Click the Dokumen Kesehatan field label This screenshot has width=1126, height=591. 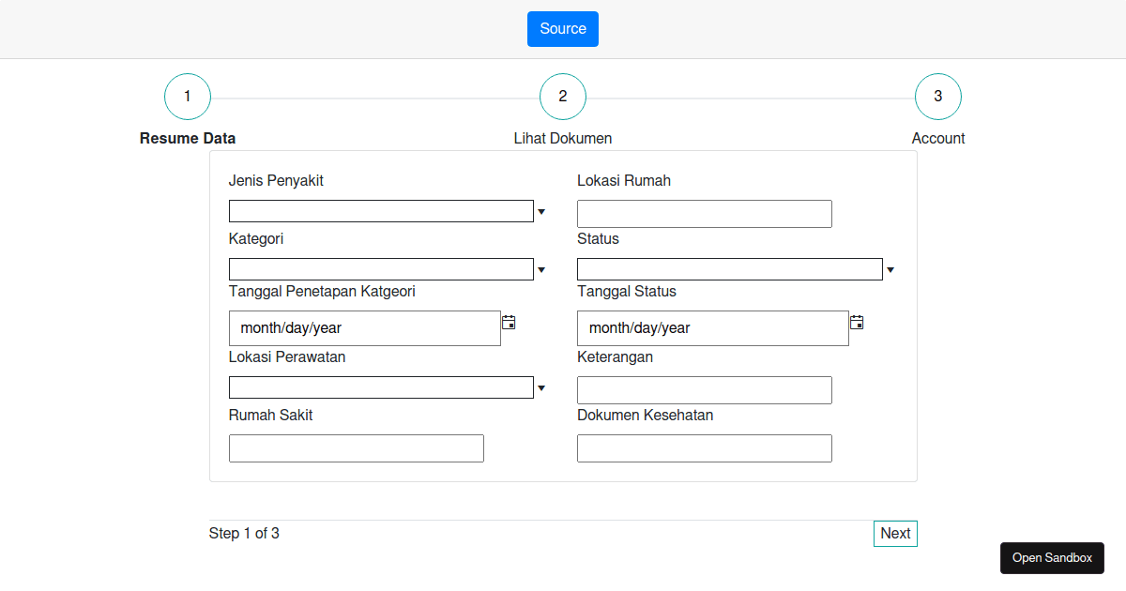[646, 416]
